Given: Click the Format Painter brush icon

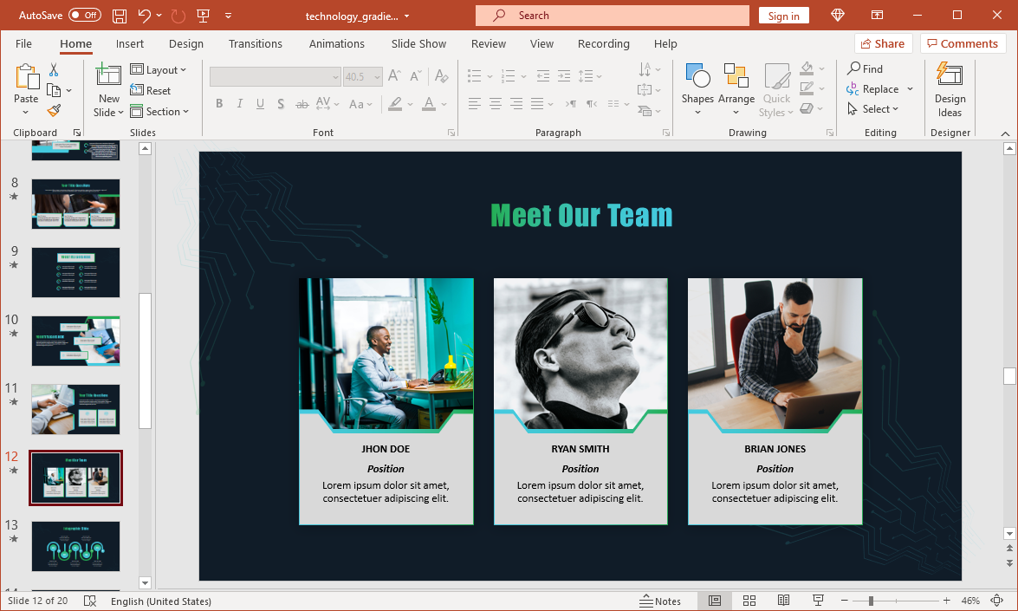Looking at the screenshot, I should (x=54, y=111).
